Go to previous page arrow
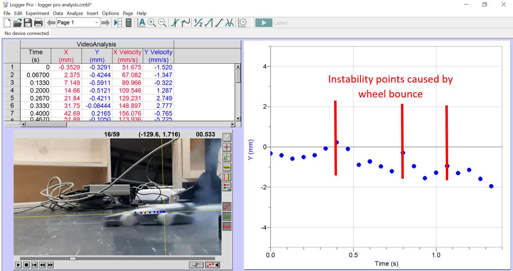This screenshot has height=271, width=513. (51, 23)
